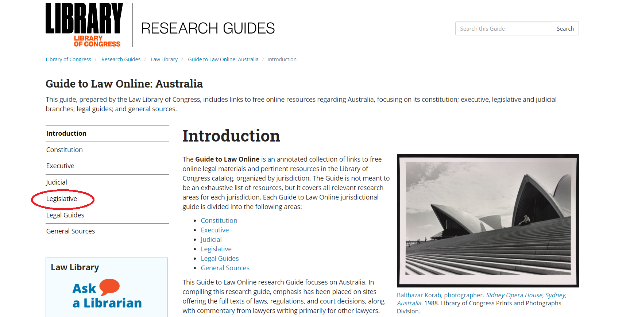Click the Search button
The width and height of the screenshot is (630, 317).
[565, 28]
